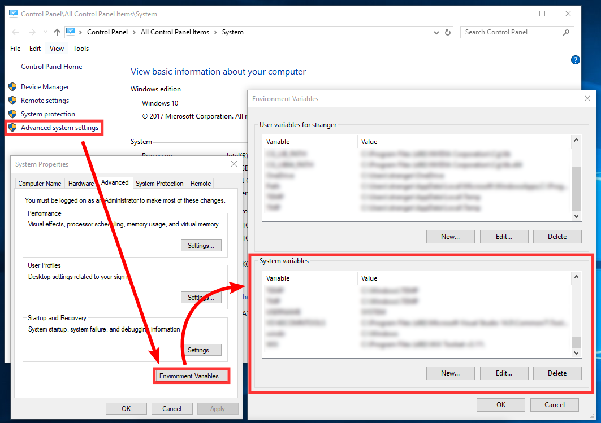Click Cancel in System Properties dialog
The height and width of the screenshot is (423, 601).
[172, 408]
